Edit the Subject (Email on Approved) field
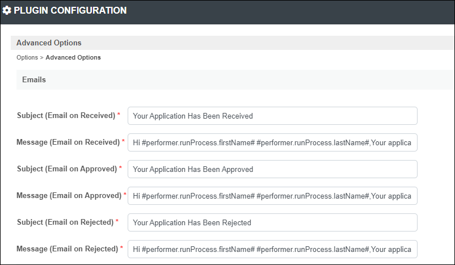Image resolution: width=455 pixels, height=265 pixels. pyautogui.click(x=272, y=169)
